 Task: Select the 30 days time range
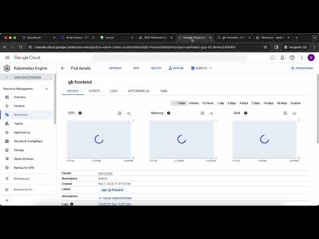(x=282, y=103)
